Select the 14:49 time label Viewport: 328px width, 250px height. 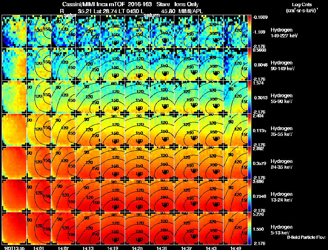(235, 248)
